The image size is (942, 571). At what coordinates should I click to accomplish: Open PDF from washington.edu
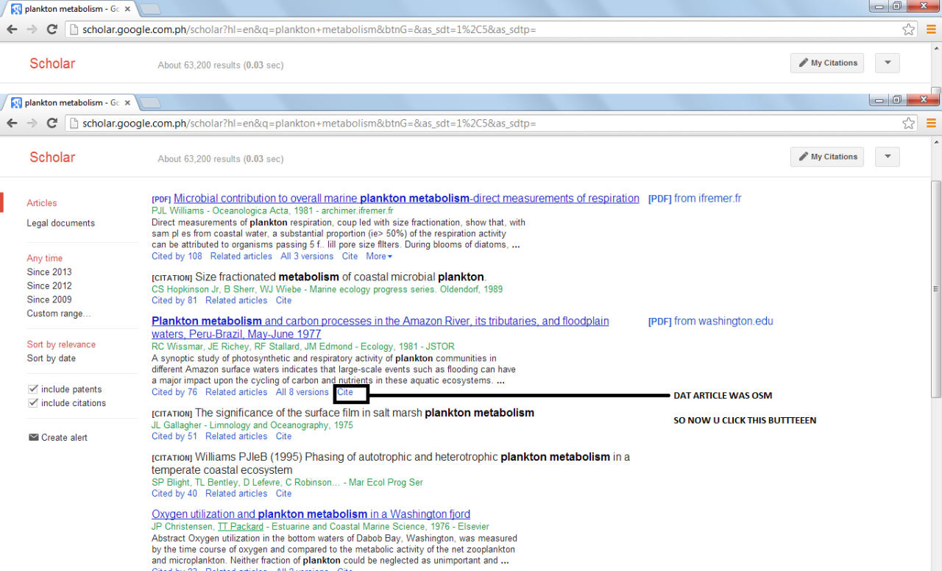click(710, 321)
